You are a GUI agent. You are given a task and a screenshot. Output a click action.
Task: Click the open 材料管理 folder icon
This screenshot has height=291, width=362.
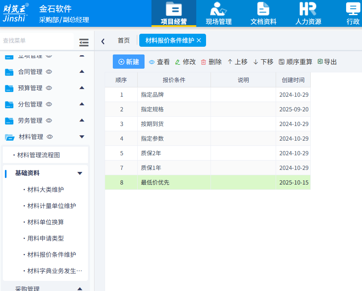[x=10, y=137]
